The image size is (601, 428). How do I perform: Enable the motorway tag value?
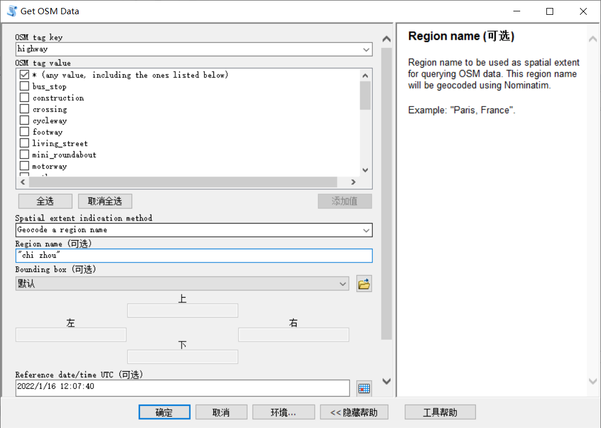[23, 166]
